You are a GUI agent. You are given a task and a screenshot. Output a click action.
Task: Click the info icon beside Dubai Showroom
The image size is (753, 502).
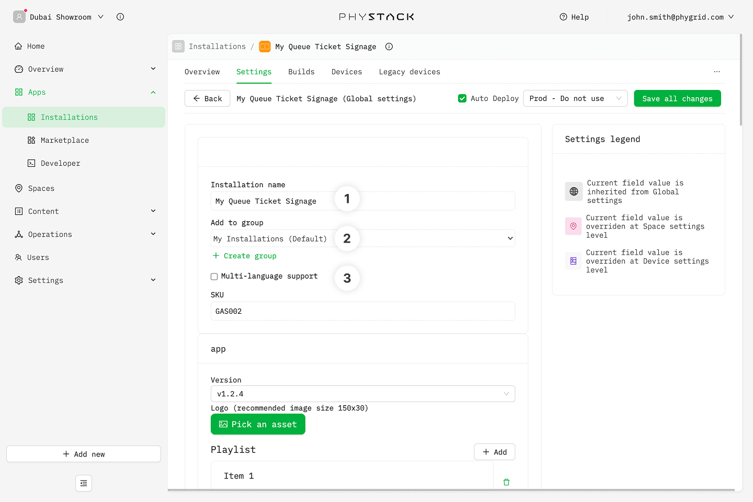tap(120, 17)
